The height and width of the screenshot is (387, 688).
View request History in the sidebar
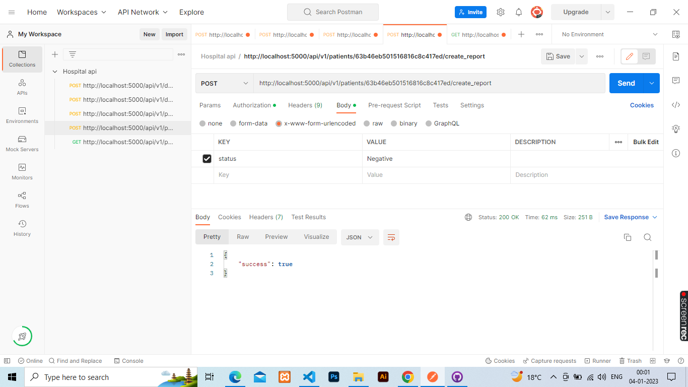tap(22, 227)
